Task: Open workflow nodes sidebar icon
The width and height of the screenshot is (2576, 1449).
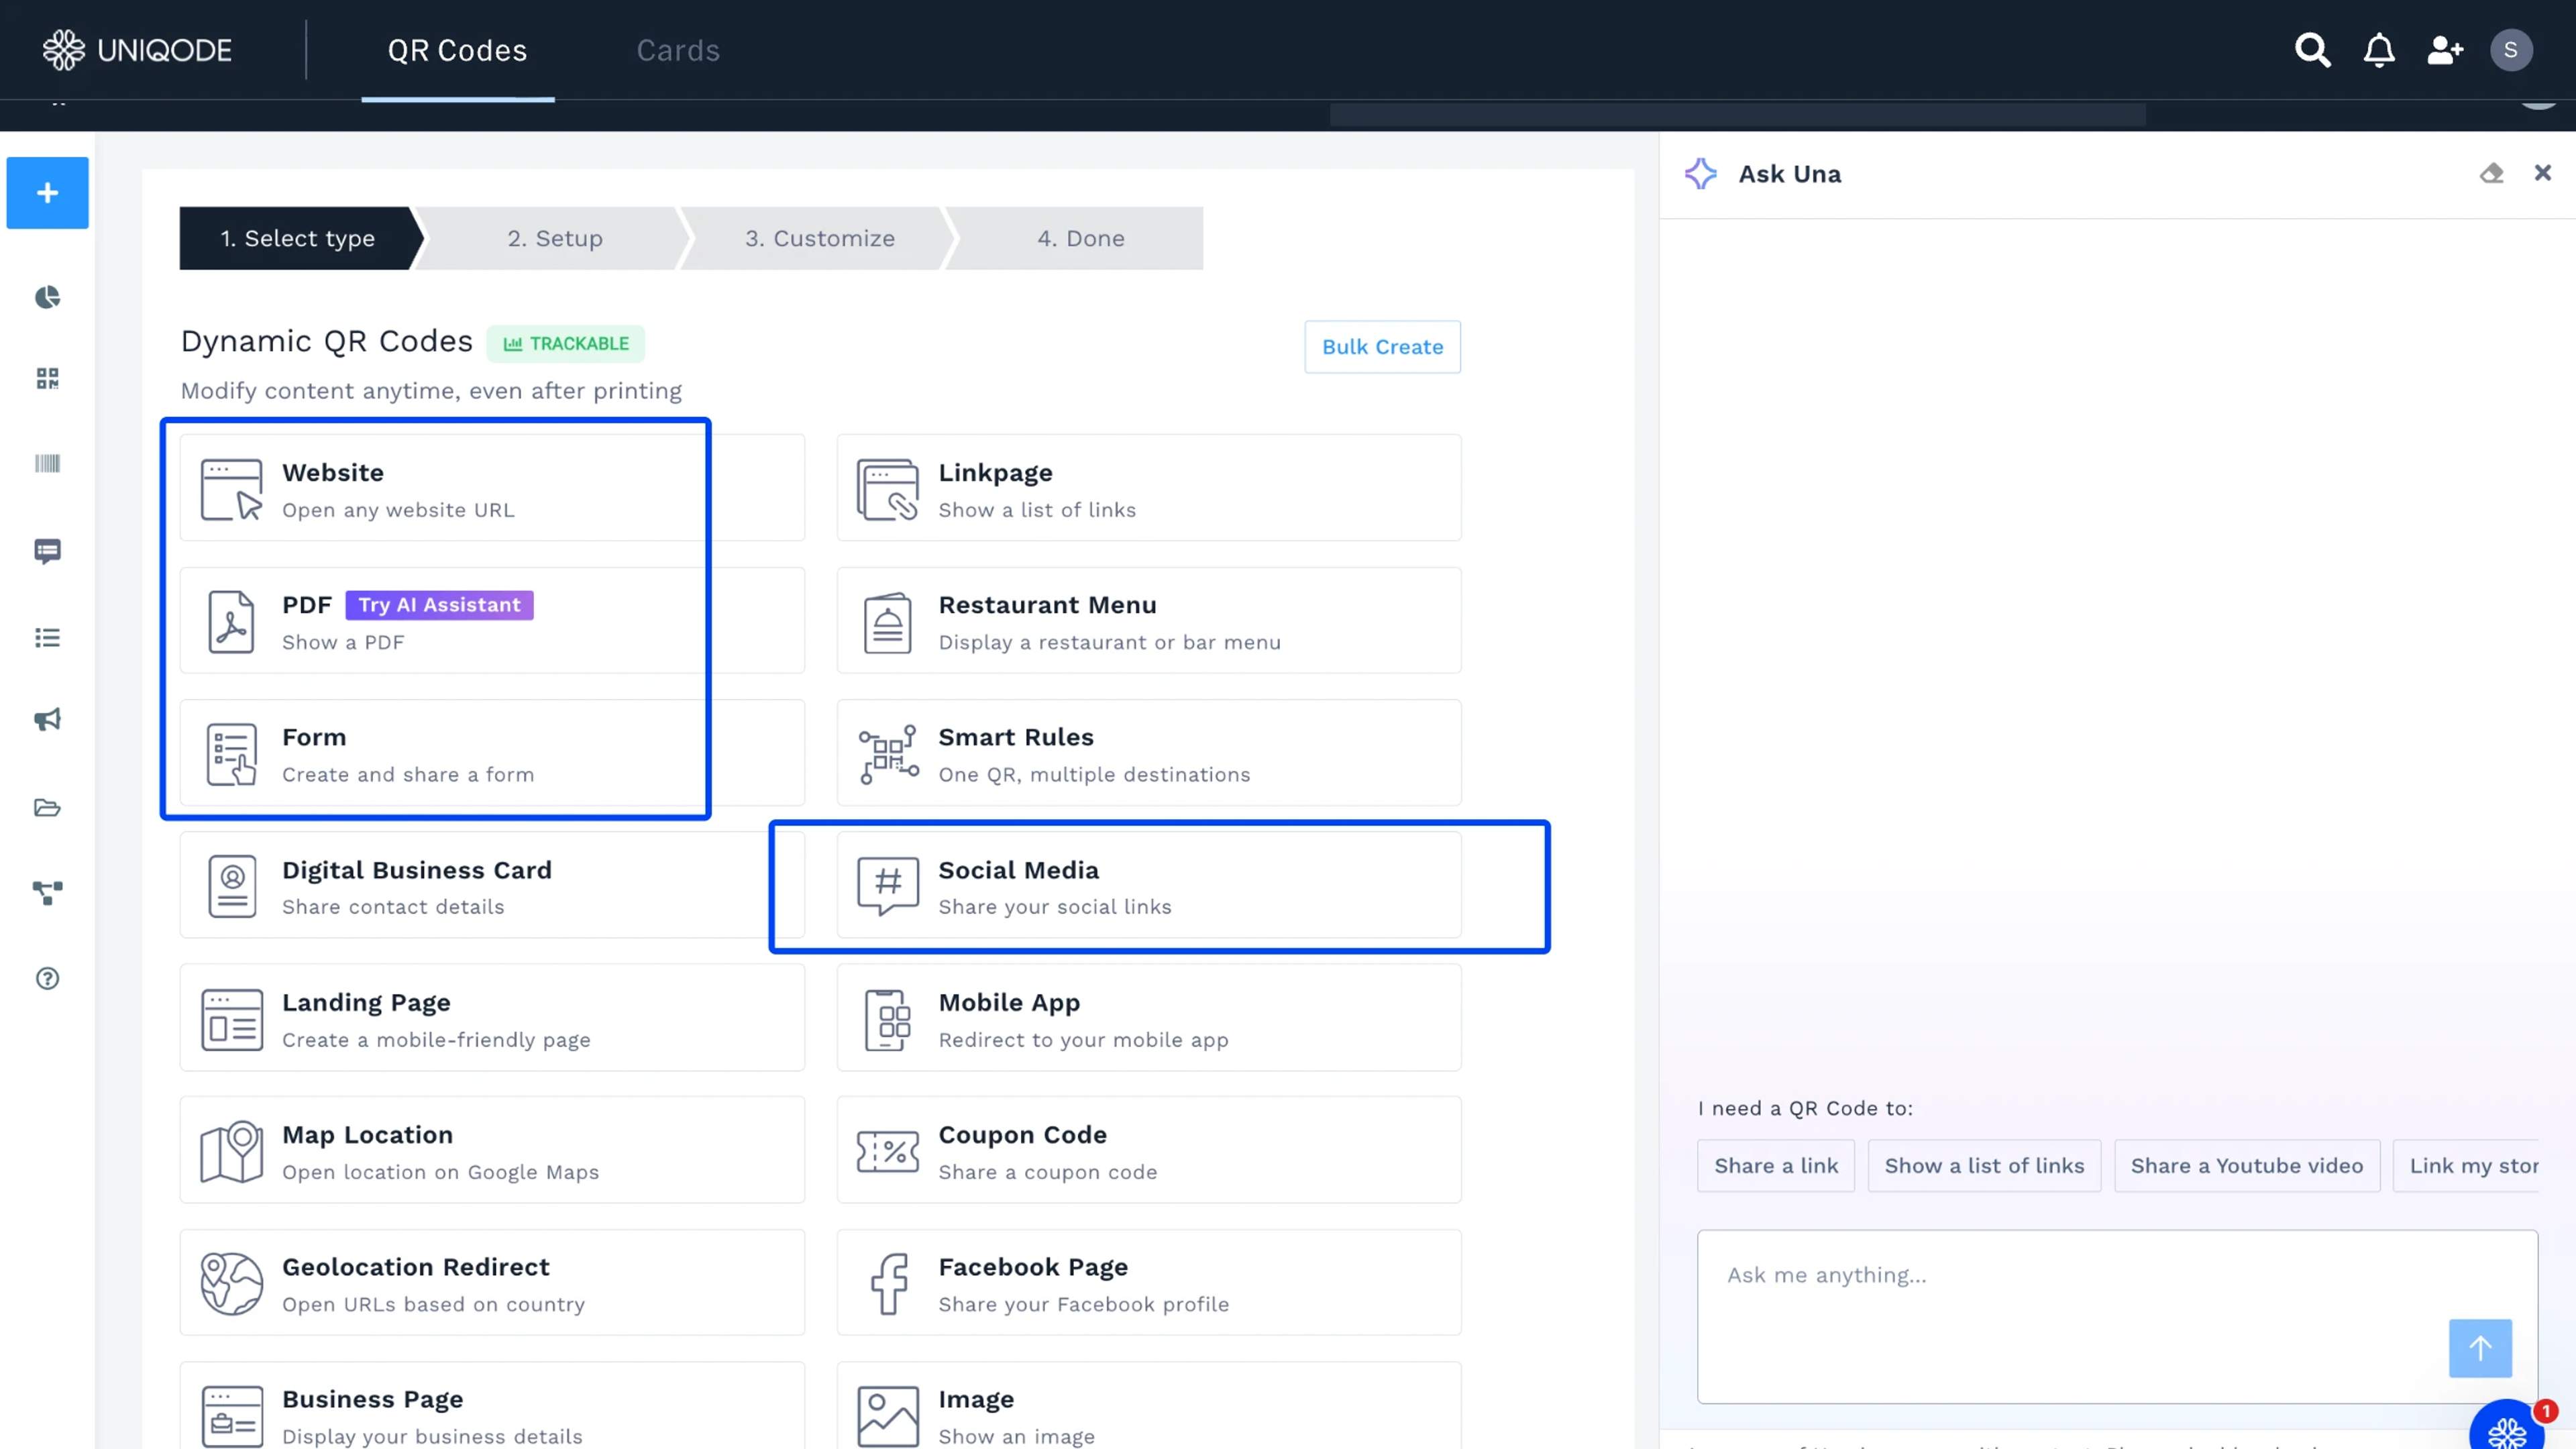Action: pos(47,893)
